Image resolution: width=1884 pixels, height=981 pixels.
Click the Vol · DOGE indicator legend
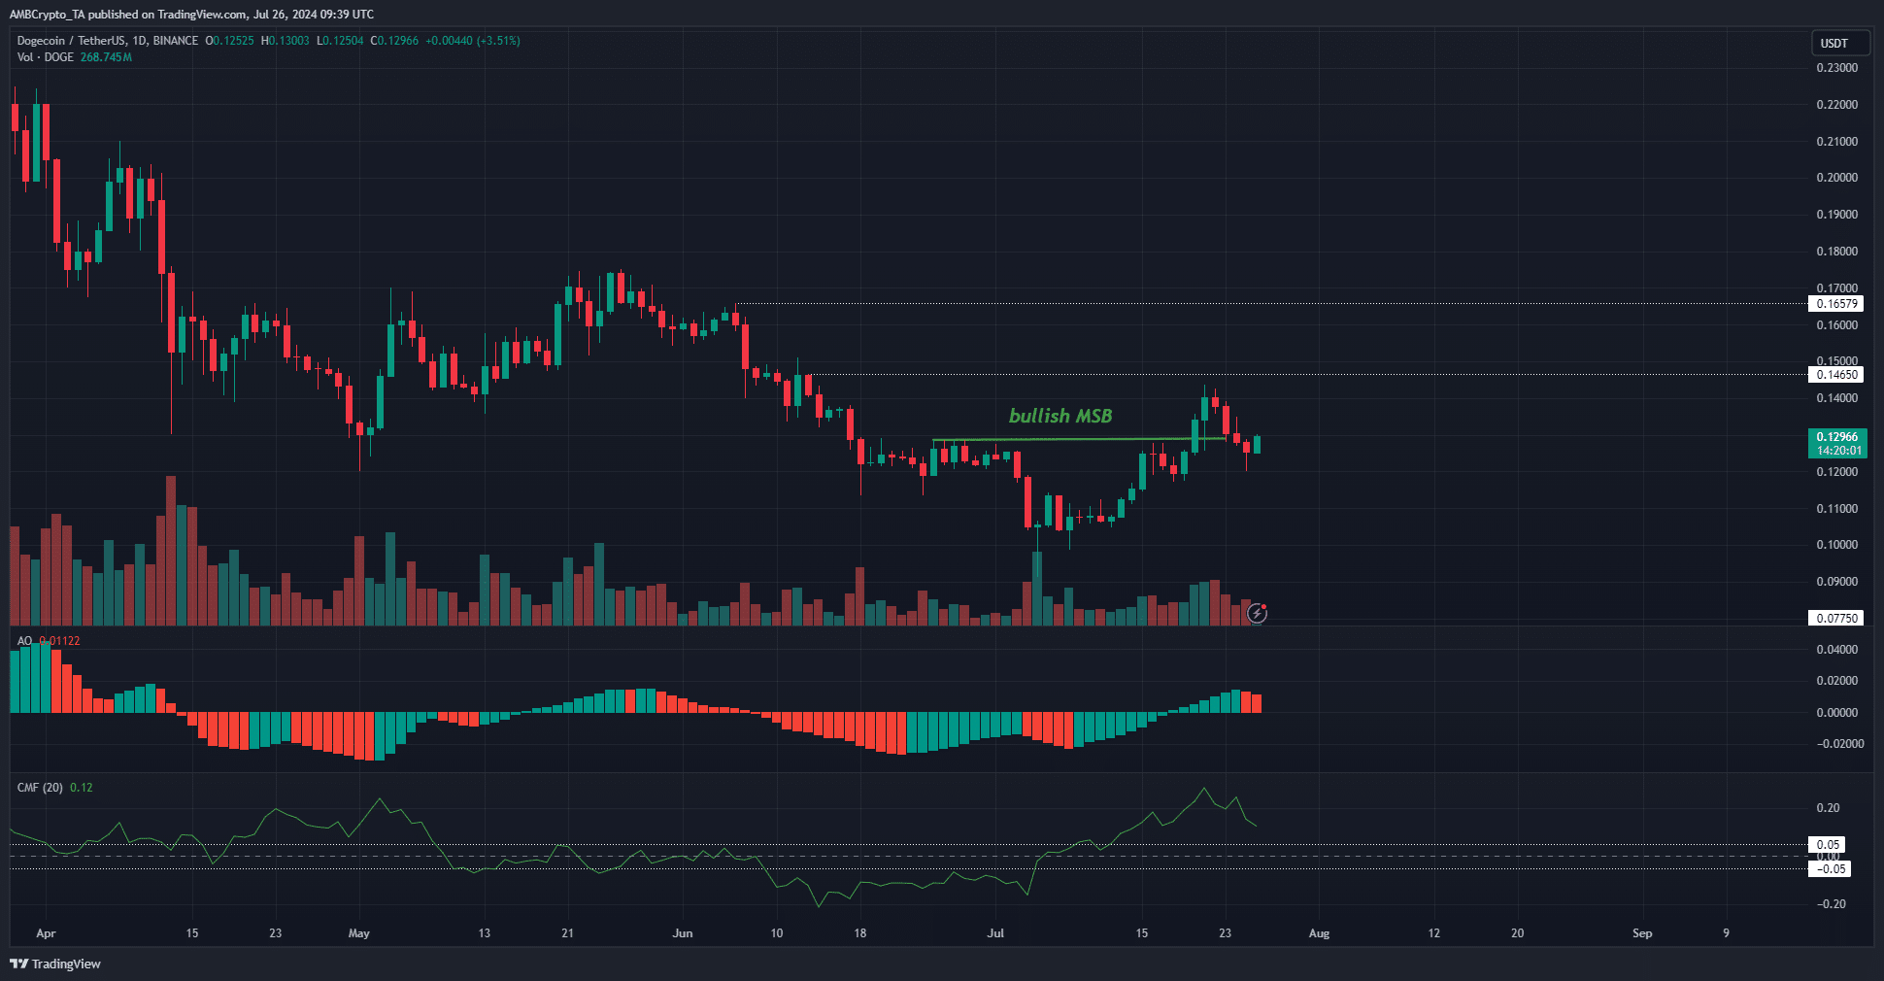tap(46, 57)
